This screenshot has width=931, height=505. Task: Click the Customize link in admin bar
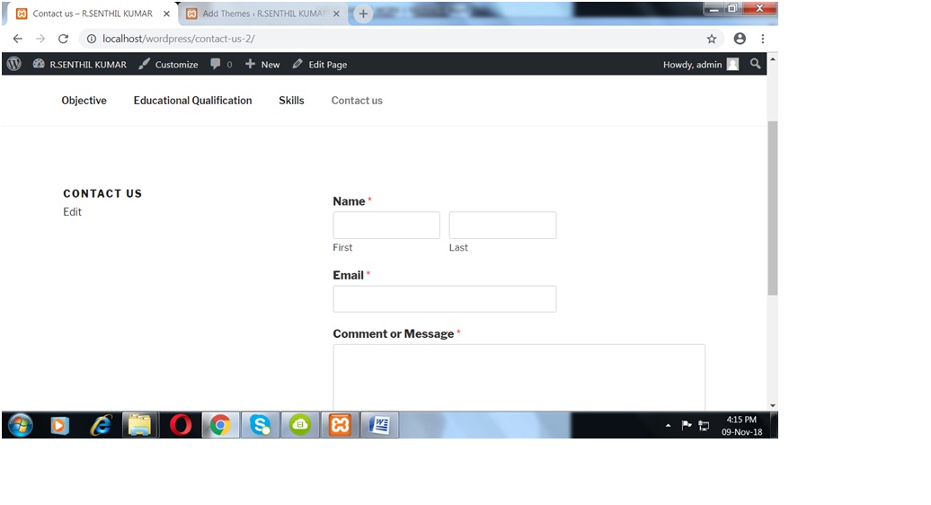[x=168, y=64]
